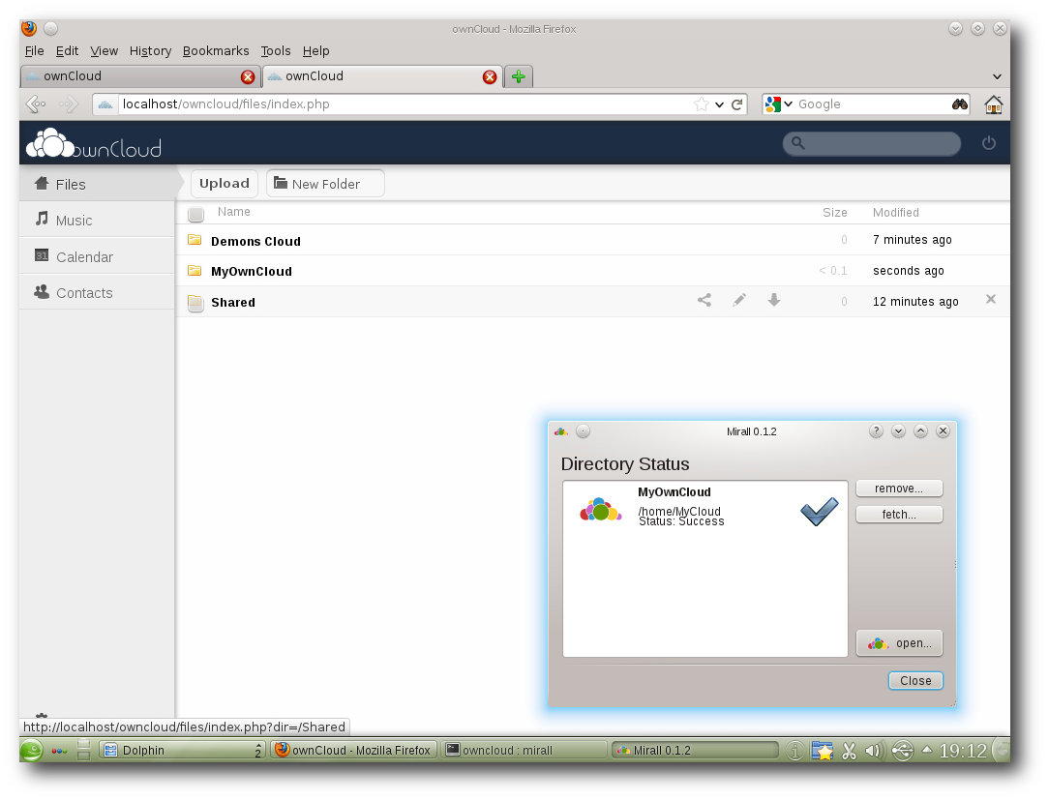The height and width of the screenshot is (801, 1049).
Task: Click the rename pencil icon on Shared row
Action: (739, 300)
